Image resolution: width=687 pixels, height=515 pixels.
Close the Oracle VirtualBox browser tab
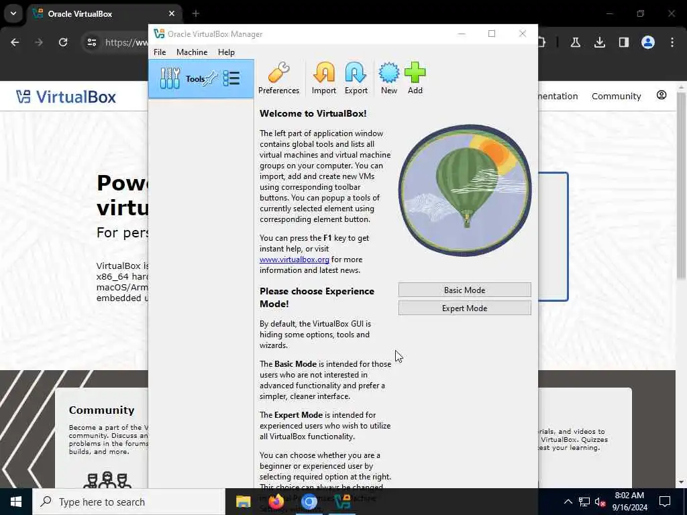[x=172, y=13]
